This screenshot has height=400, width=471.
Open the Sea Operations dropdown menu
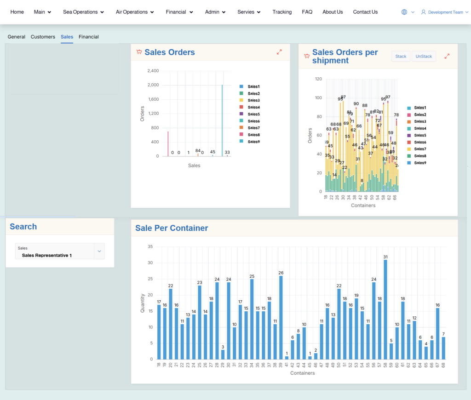83,12
